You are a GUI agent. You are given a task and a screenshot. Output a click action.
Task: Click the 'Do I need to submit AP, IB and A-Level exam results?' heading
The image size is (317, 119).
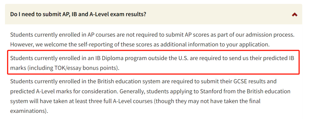tap(78, 14)
